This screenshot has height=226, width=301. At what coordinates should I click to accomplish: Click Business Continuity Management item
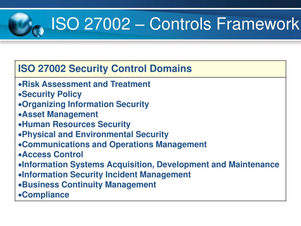pyautogui.click(x=87, y=185)
